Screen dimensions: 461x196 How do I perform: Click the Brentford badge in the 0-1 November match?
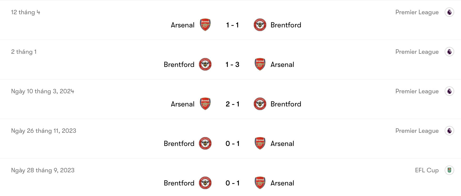pos(205,143)
